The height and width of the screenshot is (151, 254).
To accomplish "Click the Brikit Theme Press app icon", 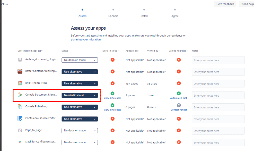I will 20,83.
